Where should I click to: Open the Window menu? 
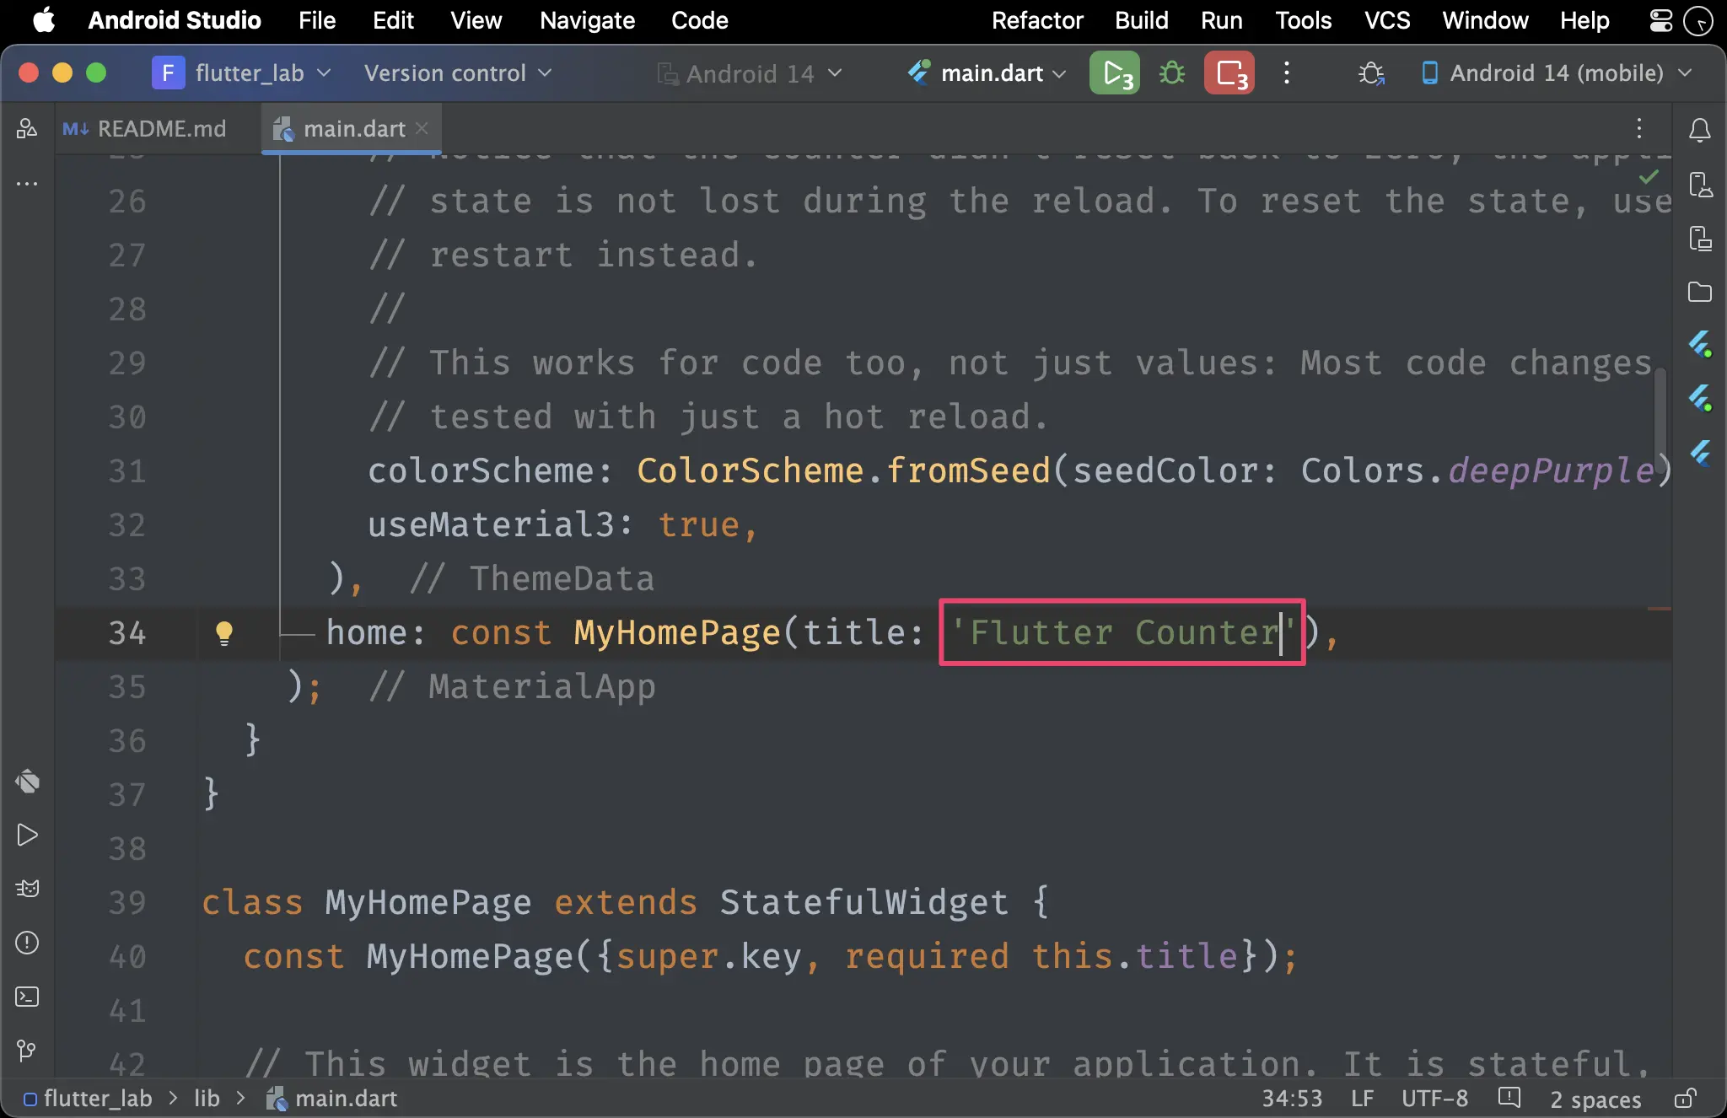(x=1485, y=20)
